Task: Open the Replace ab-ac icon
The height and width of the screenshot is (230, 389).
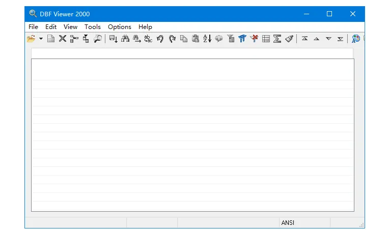Action: (x=148, y=39)
